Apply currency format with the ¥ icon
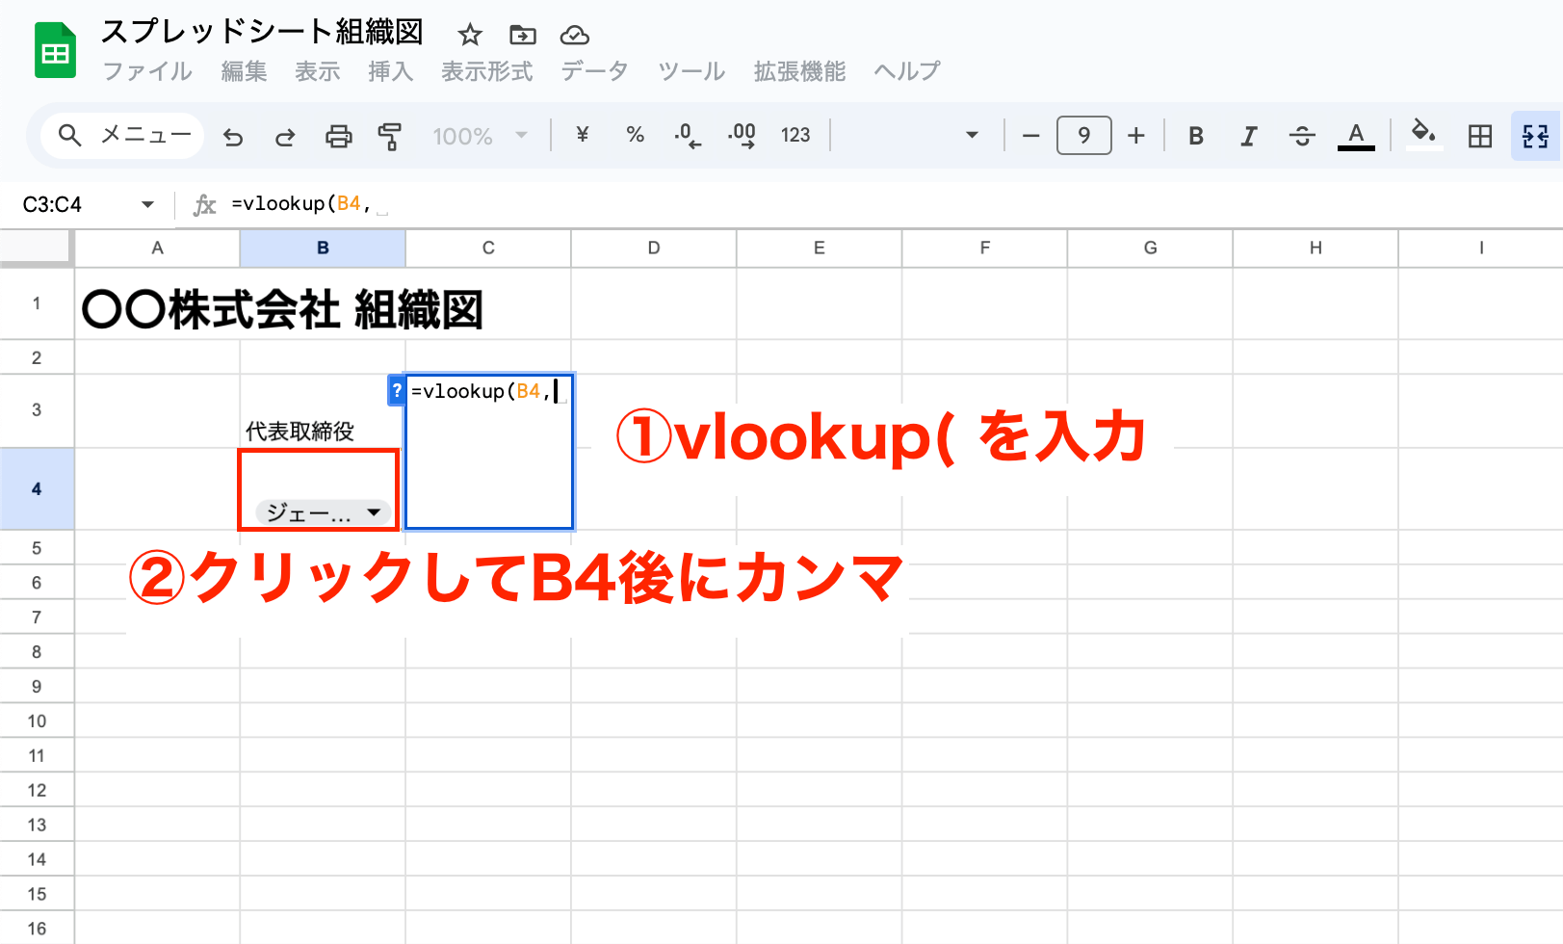Screen dimensions: 1563x944 581,136
